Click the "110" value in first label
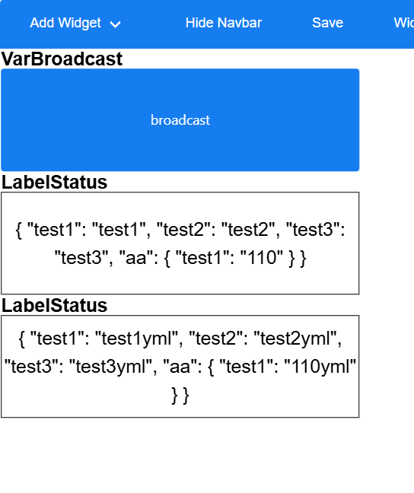414x493 pixels. coord(262,258)
